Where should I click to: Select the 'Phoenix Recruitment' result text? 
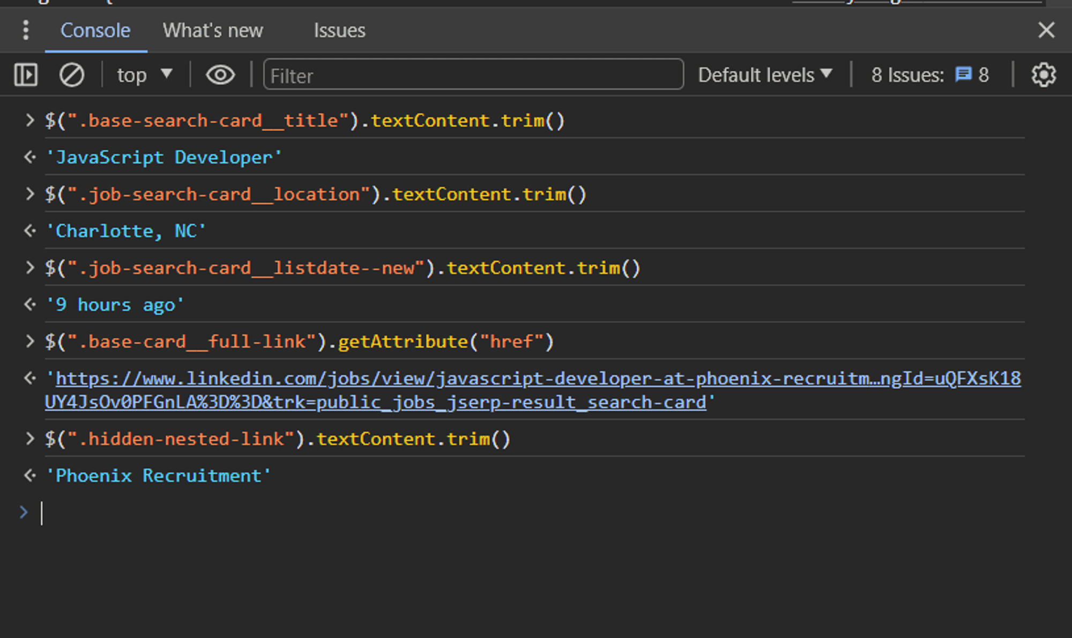click(x=158, y=476)
